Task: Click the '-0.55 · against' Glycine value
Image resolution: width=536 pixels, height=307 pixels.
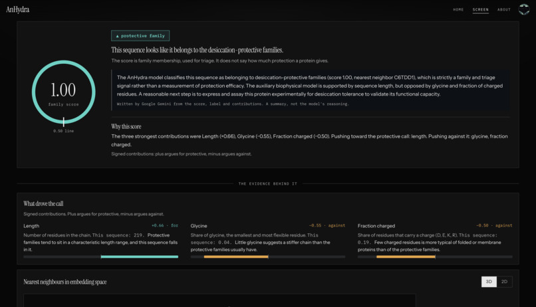Action: [x=327, y=225]
